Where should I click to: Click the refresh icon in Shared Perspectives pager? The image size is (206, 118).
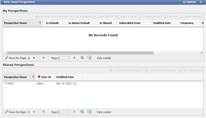point(82,112)
